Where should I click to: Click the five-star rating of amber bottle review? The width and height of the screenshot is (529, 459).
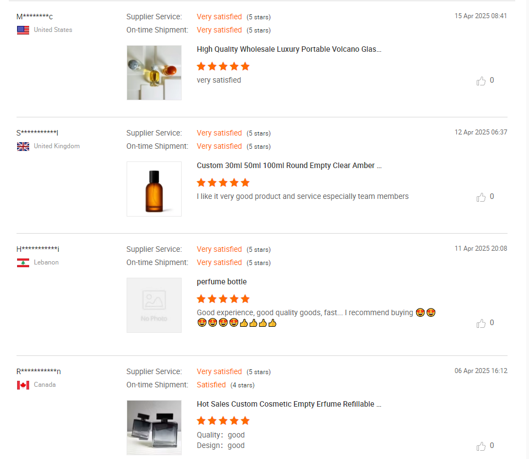(223, 183)
